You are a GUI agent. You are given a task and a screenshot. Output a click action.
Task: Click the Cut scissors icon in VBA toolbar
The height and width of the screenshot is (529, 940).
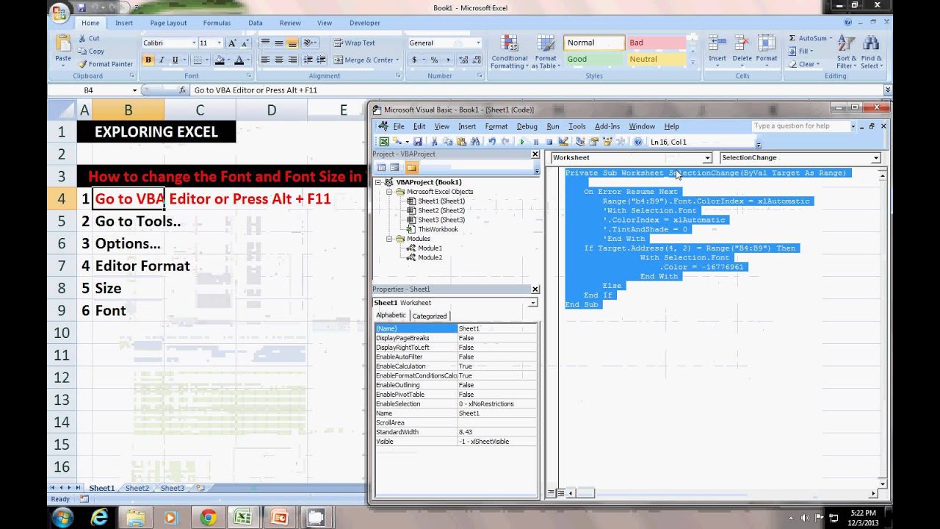point(434,142)
